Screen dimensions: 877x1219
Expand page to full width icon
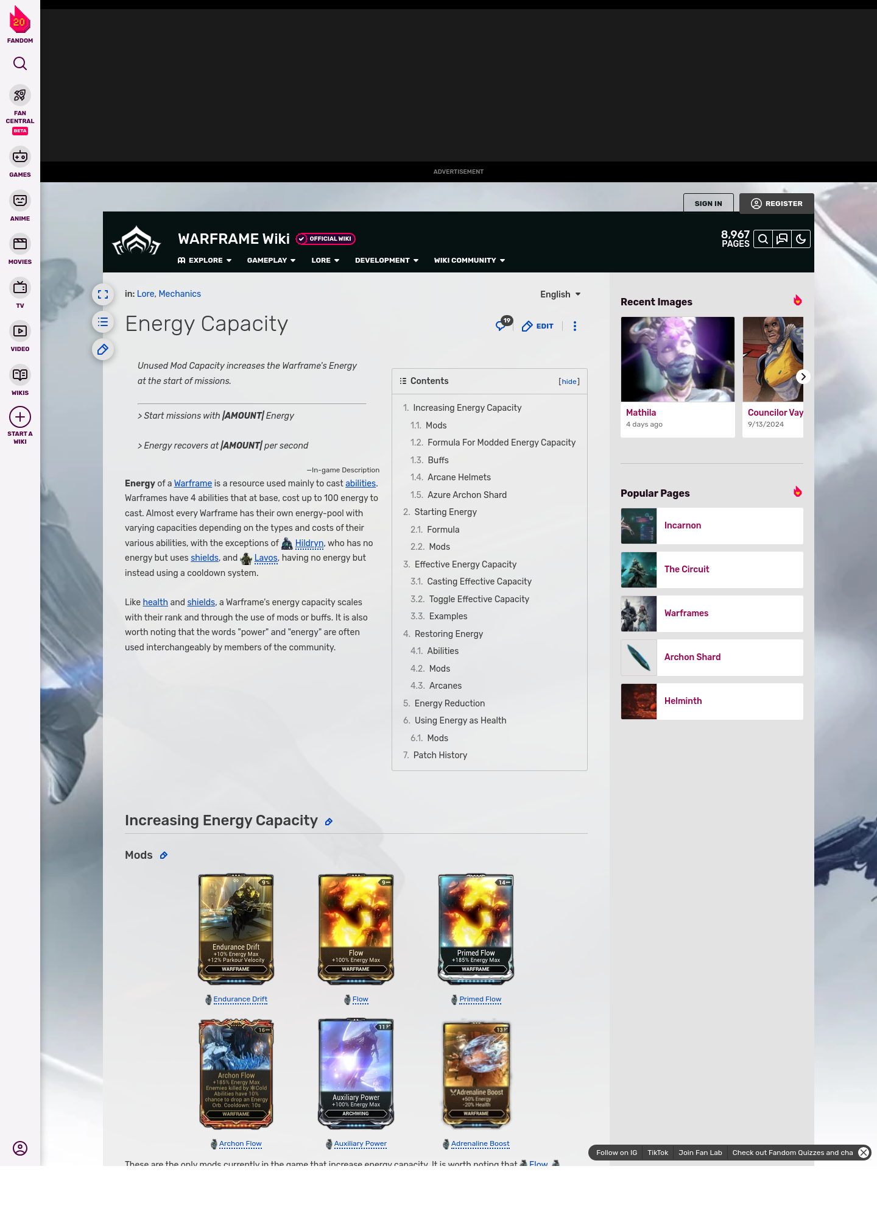(103, 294)
